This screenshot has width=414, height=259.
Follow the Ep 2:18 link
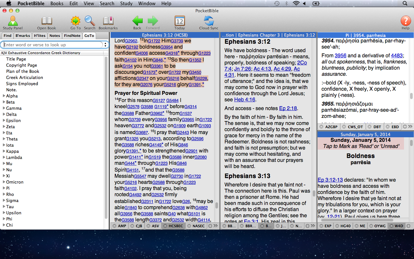pyautogui.click(x=288, y=108)
